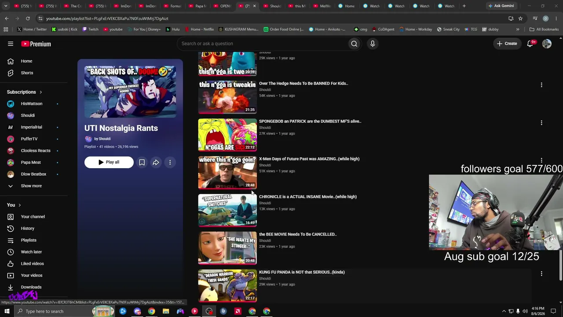Start voice search with the microphone
The height and width of the screenshot is (317, 563).
pos(373,44)
